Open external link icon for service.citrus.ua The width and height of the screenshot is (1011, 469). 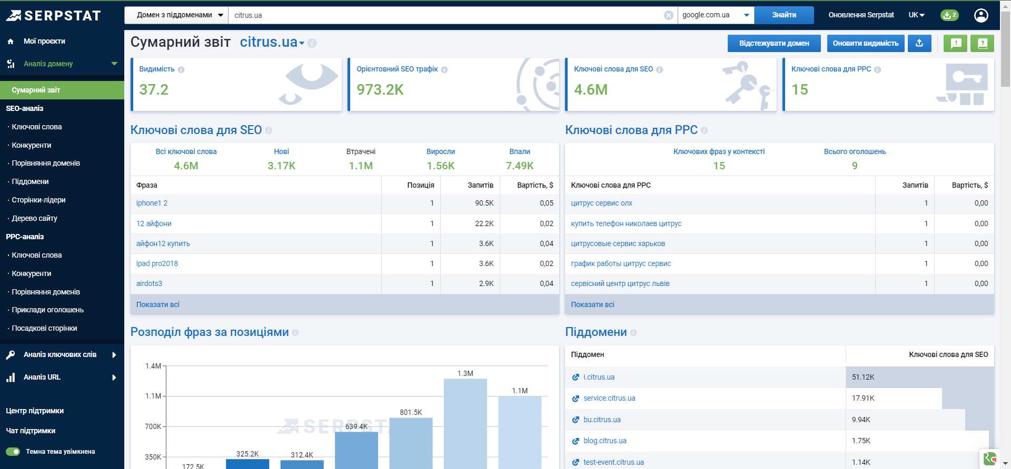576,399
